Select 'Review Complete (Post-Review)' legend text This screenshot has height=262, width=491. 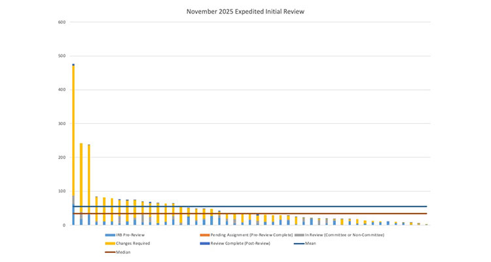pos(240,243)
